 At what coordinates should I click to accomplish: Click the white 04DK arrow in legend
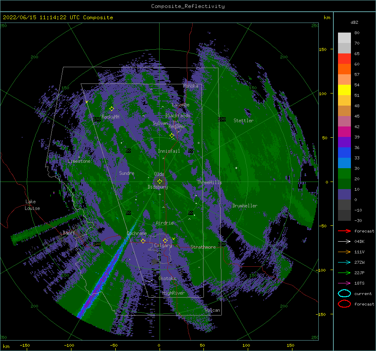(344, 241)
